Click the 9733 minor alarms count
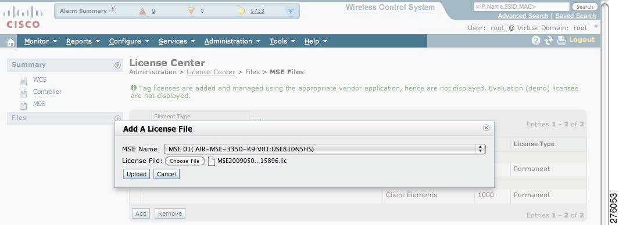The image size is (619, 225). pyautogui.click(x=257, y=11)
